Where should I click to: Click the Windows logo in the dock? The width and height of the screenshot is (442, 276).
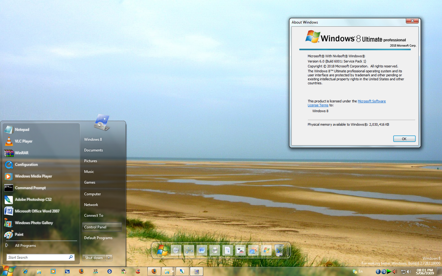point(163,250)
